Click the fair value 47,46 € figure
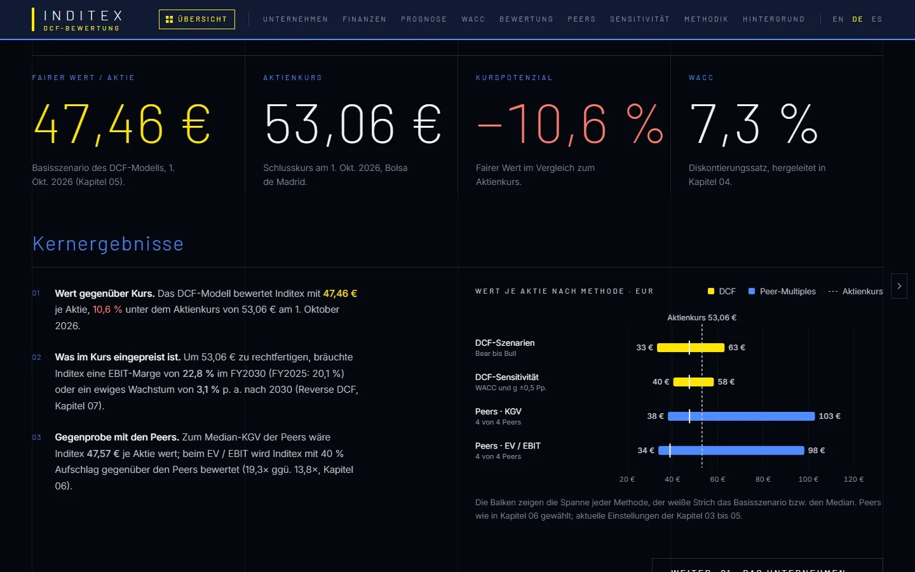 (x=122, y=124)
